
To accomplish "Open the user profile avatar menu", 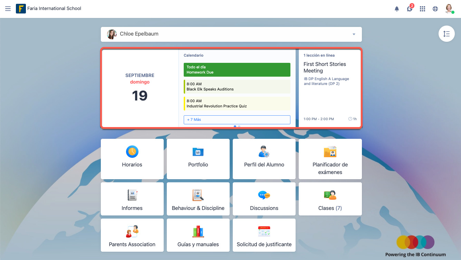I will coord(449,9).
